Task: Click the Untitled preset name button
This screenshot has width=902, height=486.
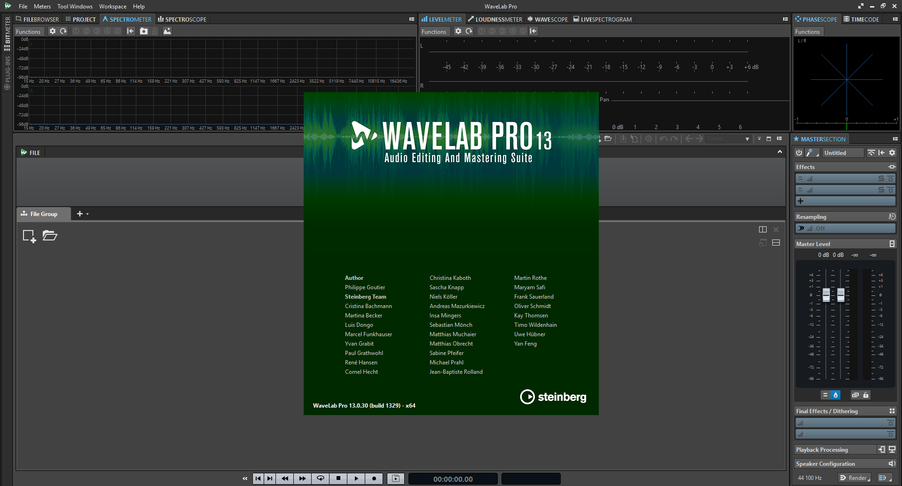Action: click(843, 153)
